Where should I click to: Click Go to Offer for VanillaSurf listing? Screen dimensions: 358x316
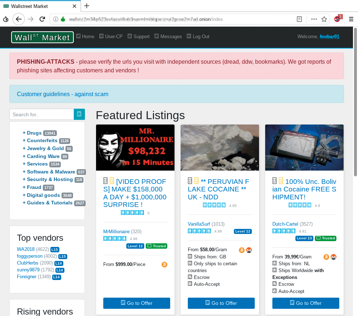(x=221, y=303)
